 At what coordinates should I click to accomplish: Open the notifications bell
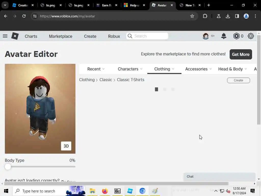(224, 36)
